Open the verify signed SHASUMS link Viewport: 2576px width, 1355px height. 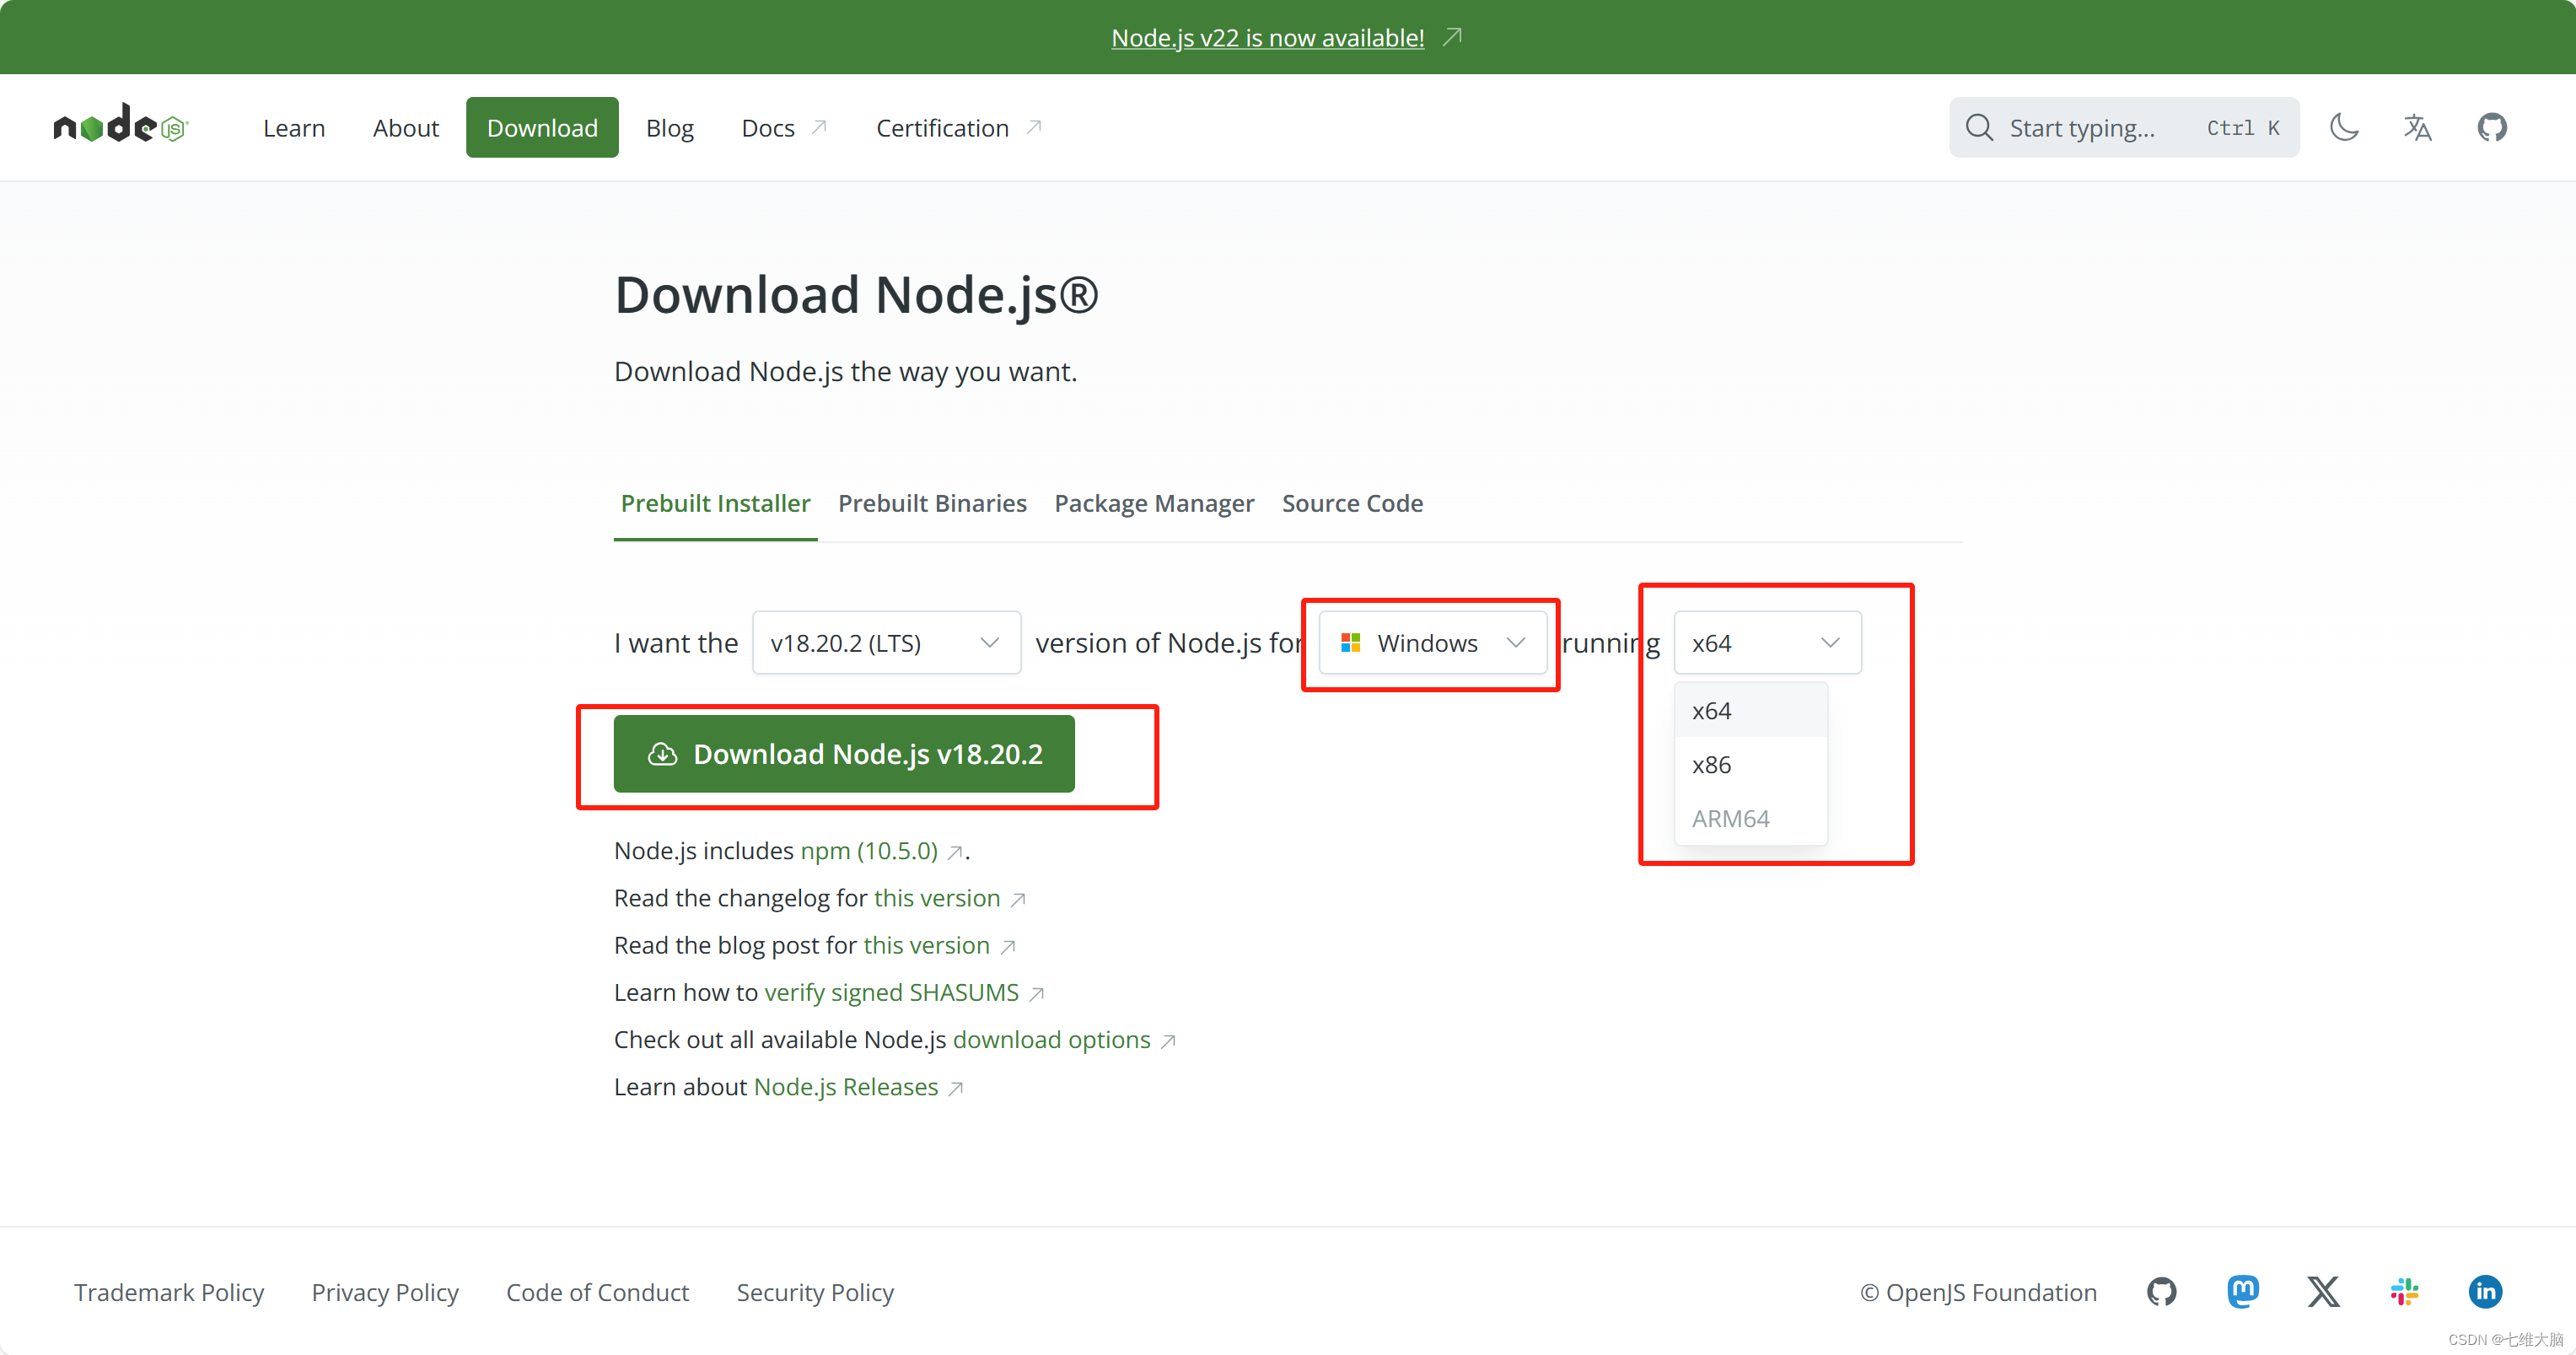(891, 992)
